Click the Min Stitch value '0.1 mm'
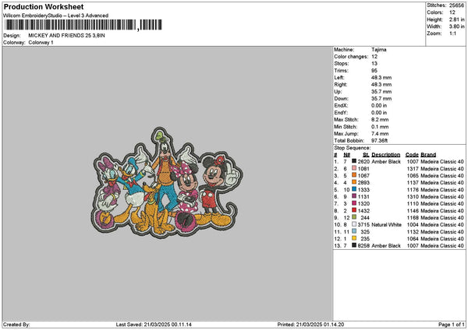 (380, 127)
